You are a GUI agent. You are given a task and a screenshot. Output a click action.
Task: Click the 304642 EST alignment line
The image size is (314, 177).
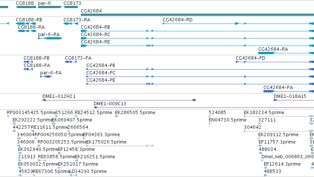click(x=279, y=131)
